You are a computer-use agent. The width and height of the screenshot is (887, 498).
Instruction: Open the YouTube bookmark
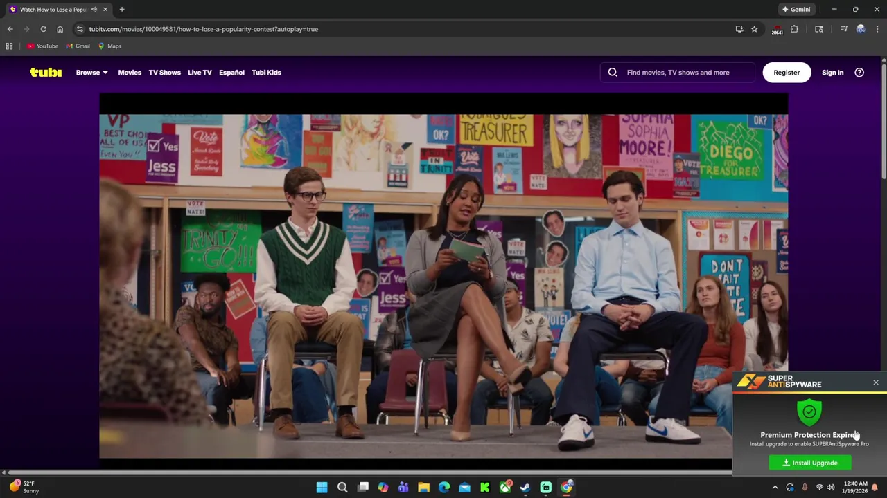pos(42,46)
